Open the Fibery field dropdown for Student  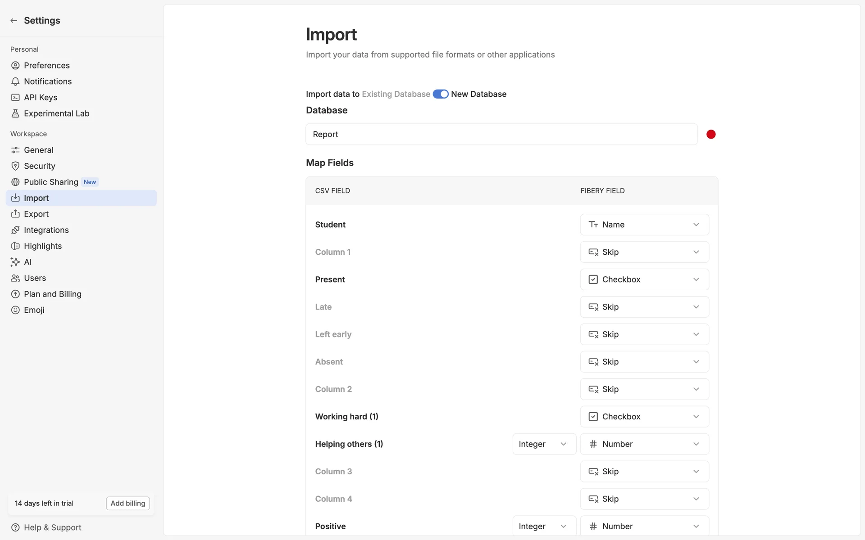644,225
